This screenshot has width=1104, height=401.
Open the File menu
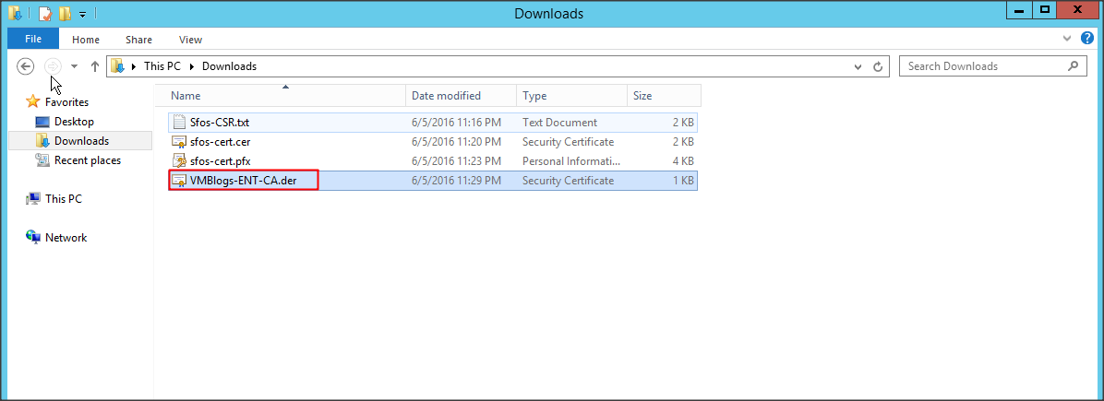(x=32, y=39)
